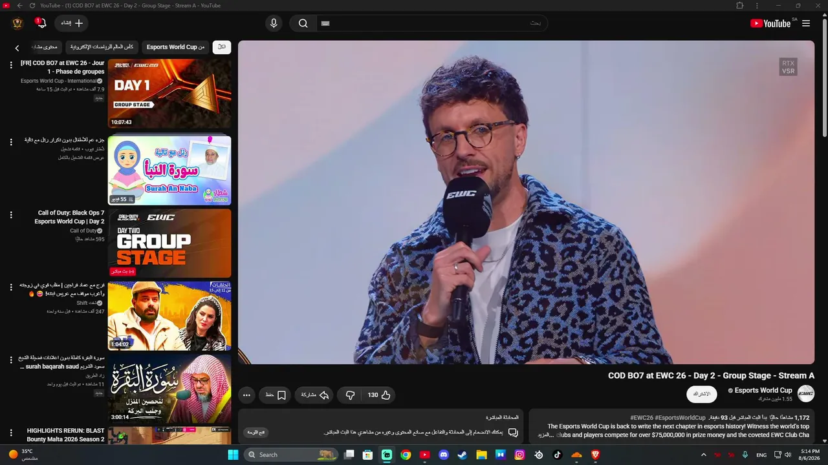The height and width of the screenshot is (465, 828).
Task: Open browser three-dot menu
Action: [x=757, y=6]
